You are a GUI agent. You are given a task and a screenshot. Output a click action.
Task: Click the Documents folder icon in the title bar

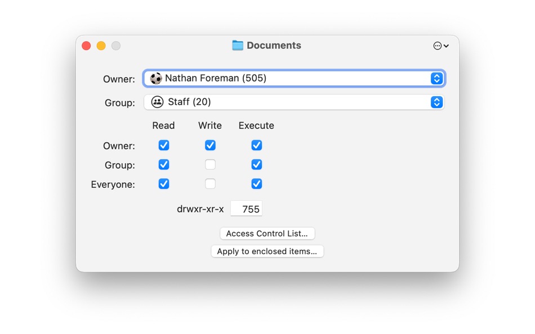(237, 45)
